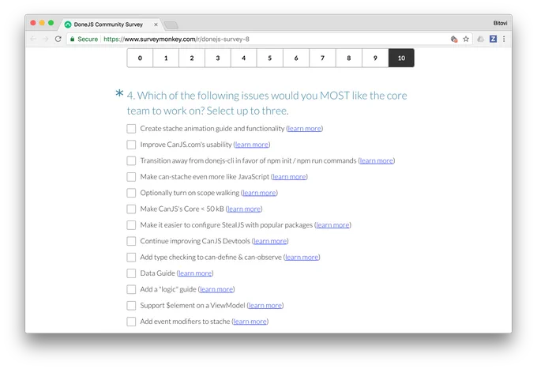
Task: Check easier StealJS configuration option
Action: click(131, 225)
